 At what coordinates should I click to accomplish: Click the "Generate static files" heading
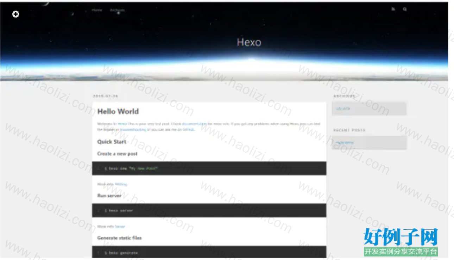(119, 238)
